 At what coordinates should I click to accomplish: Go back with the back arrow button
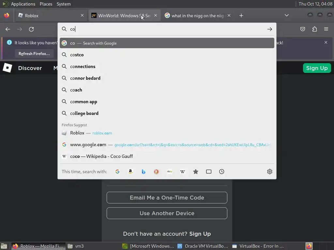click(x=8, y=29)
